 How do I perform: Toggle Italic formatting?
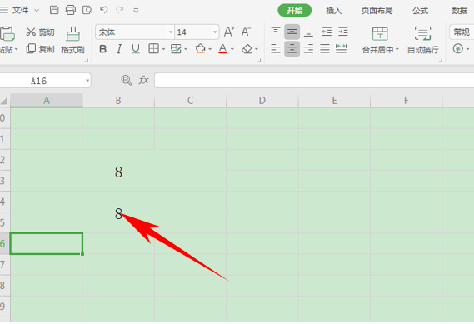point(119,49)
